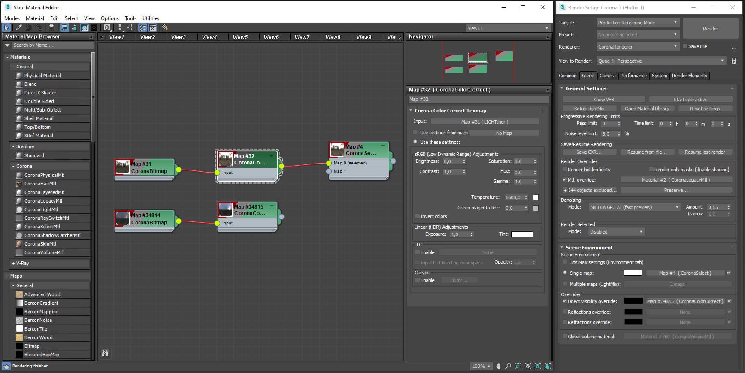The width and height of the screenshot is (745, 373).
Task: Click the white Temperature color swatch
Action: coord(536,197)
